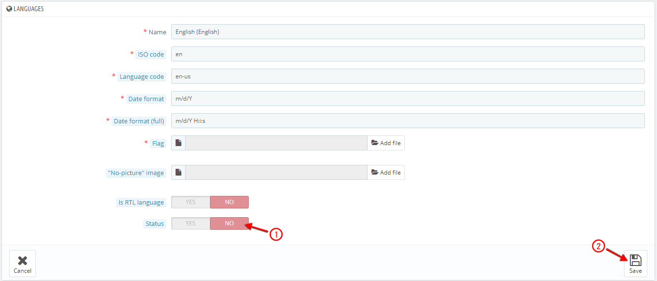The height and width of the screenshot is (281, 657).
Task: Click into the Language code field
Action: pos(408,76)
